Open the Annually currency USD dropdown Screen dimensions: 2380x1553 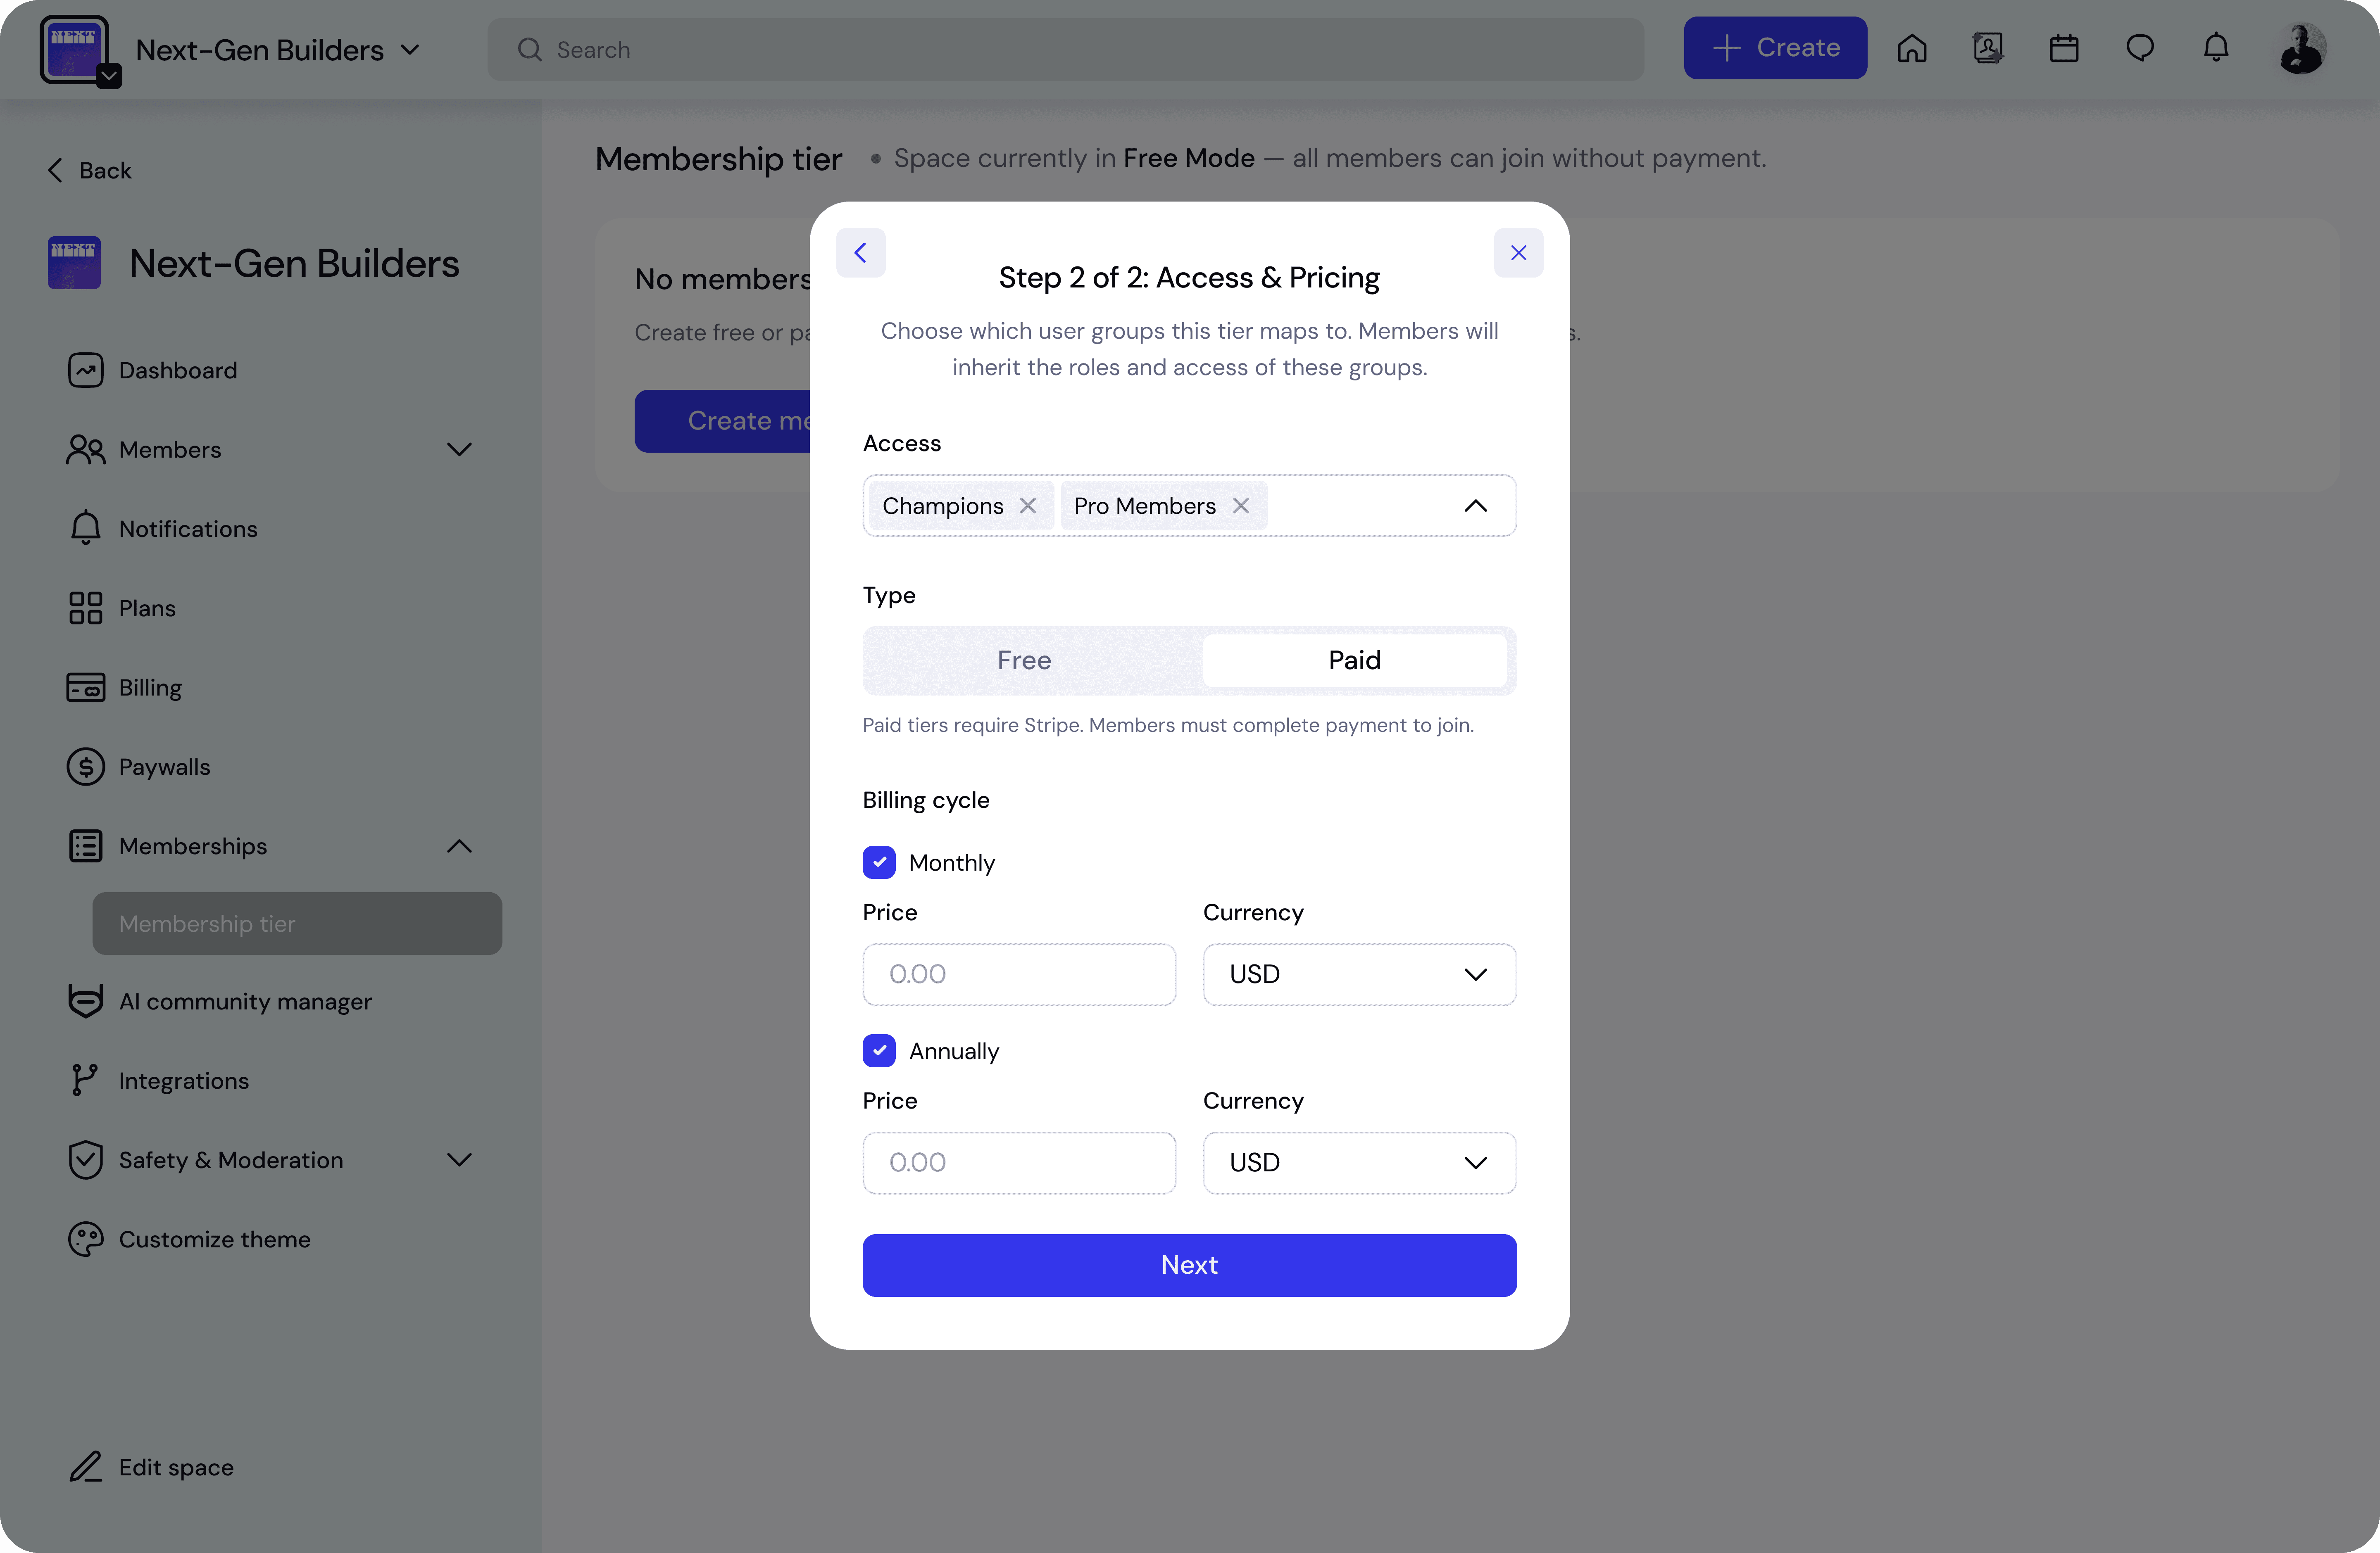point(1359,1162)
